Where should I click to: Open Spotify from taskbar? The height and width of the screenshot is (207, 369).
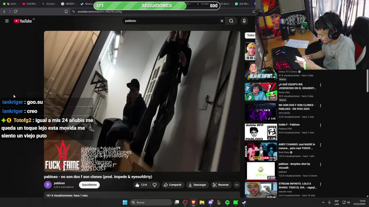pos(227,202)
